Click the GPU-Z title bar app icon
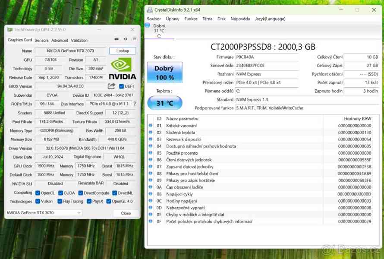The width and height of the screenshot is (384, 259). (10, 30)
